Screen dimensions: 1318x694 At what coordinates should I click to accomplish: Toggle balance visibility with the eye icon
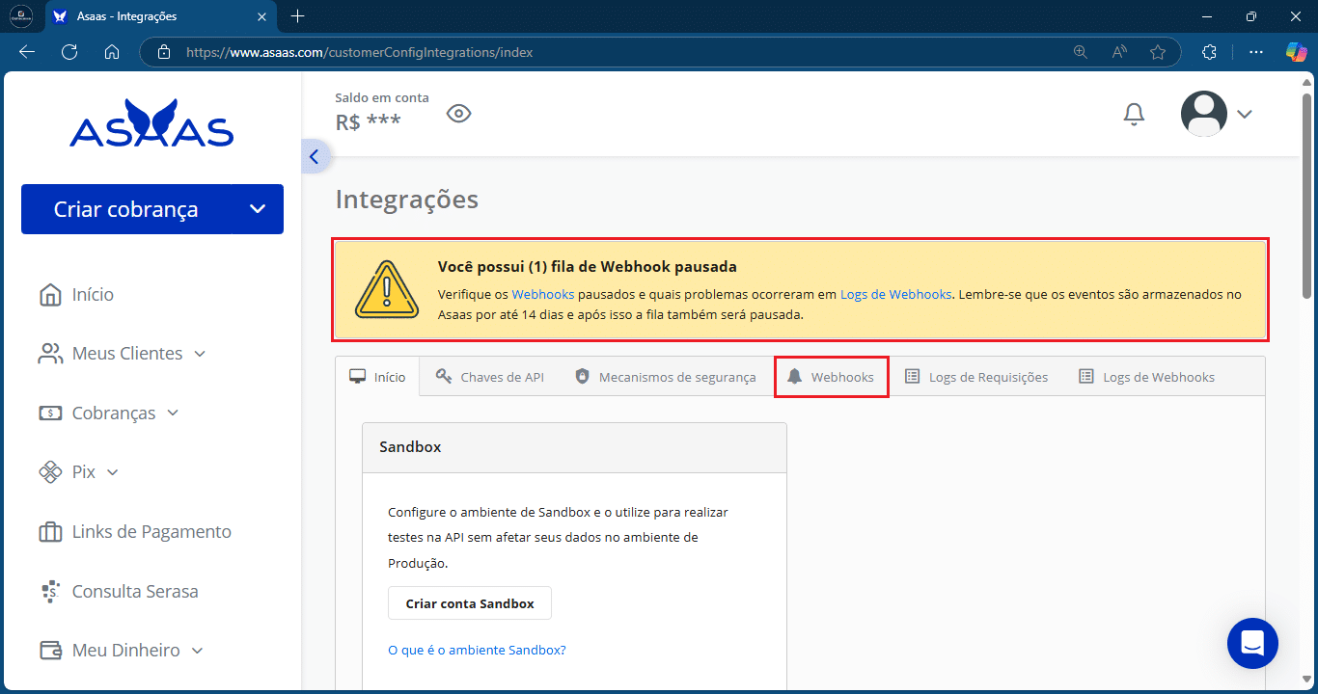coord(458,113)
